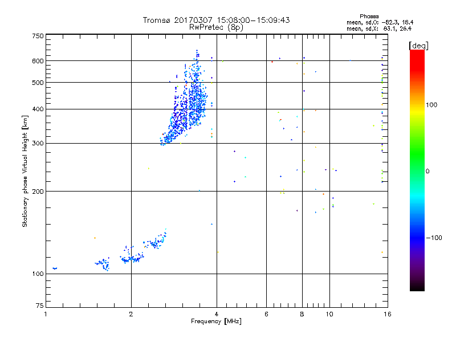Click the 'Frequency [MHz]' axis label
Viewport: 456px width, 342px height.
[x=216, y=321]
